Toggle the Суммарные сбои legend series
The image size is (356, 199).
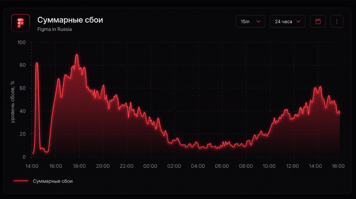tap(43, 181)
